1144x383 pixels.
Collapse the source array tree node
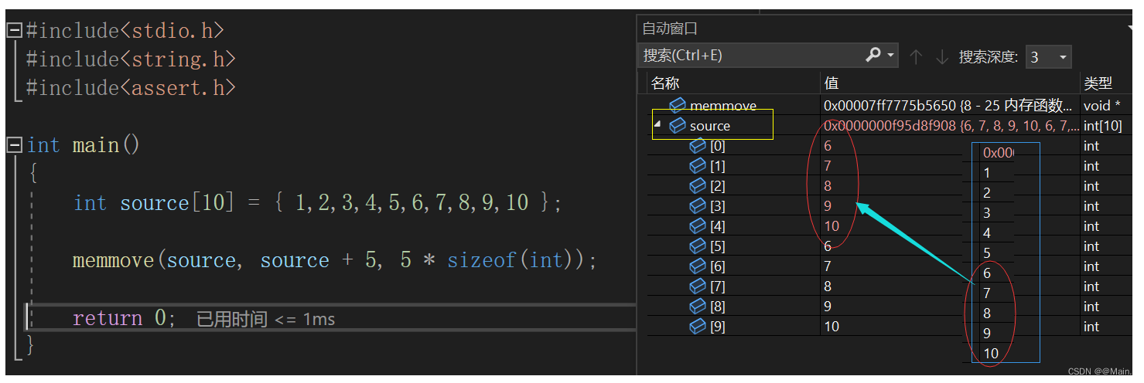(x=657, y=124)
